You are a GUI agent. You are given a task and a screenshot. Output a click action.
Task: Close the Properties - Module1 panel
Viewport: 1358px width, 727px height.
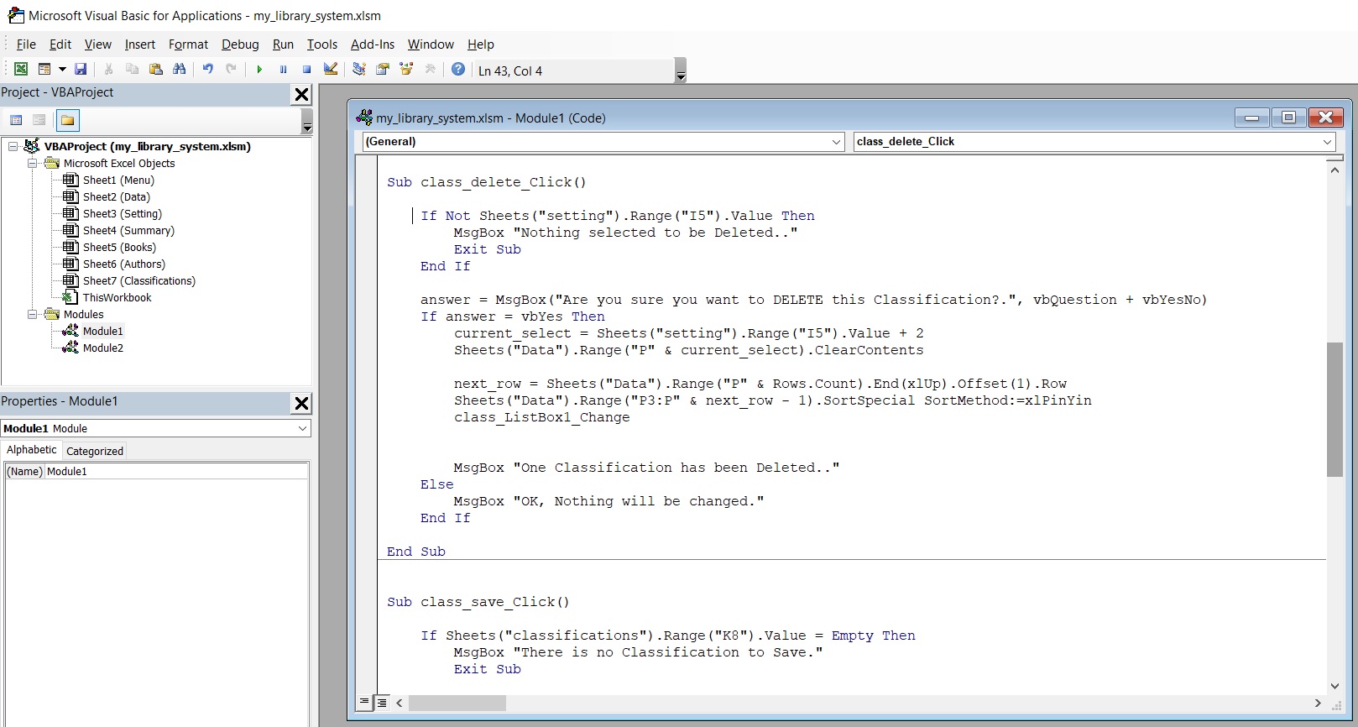(301, 403)
